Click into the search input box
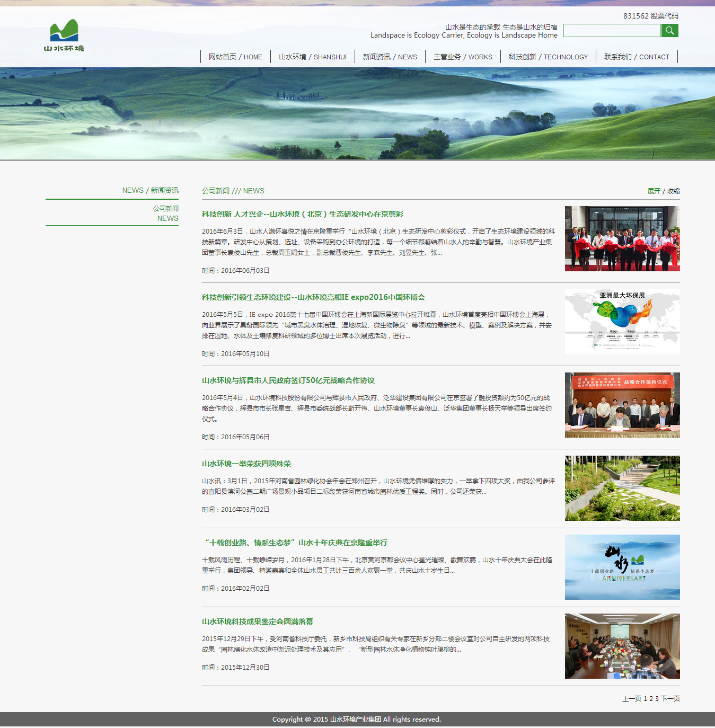The width and height of the screenshot is (715, 728). tap(612, 30)
